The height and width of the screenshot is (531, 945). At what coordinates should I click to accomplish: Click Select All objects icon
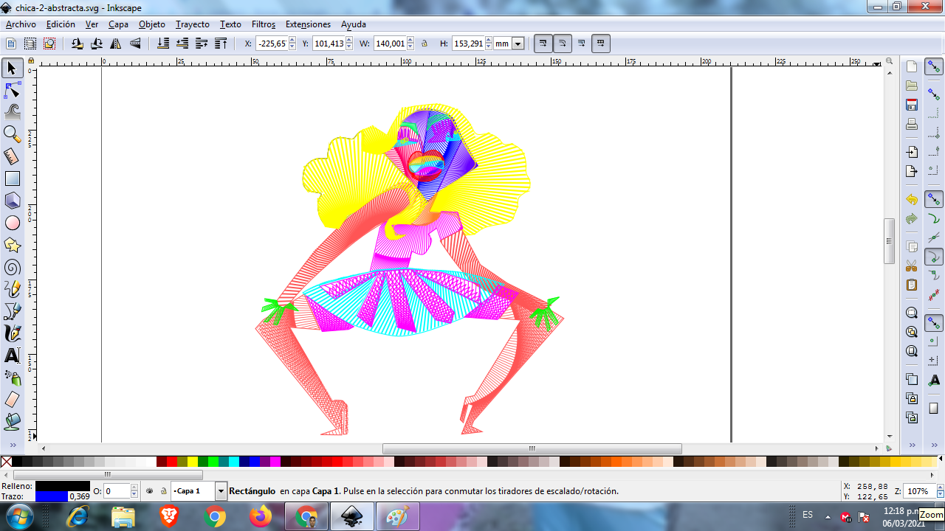12,44
